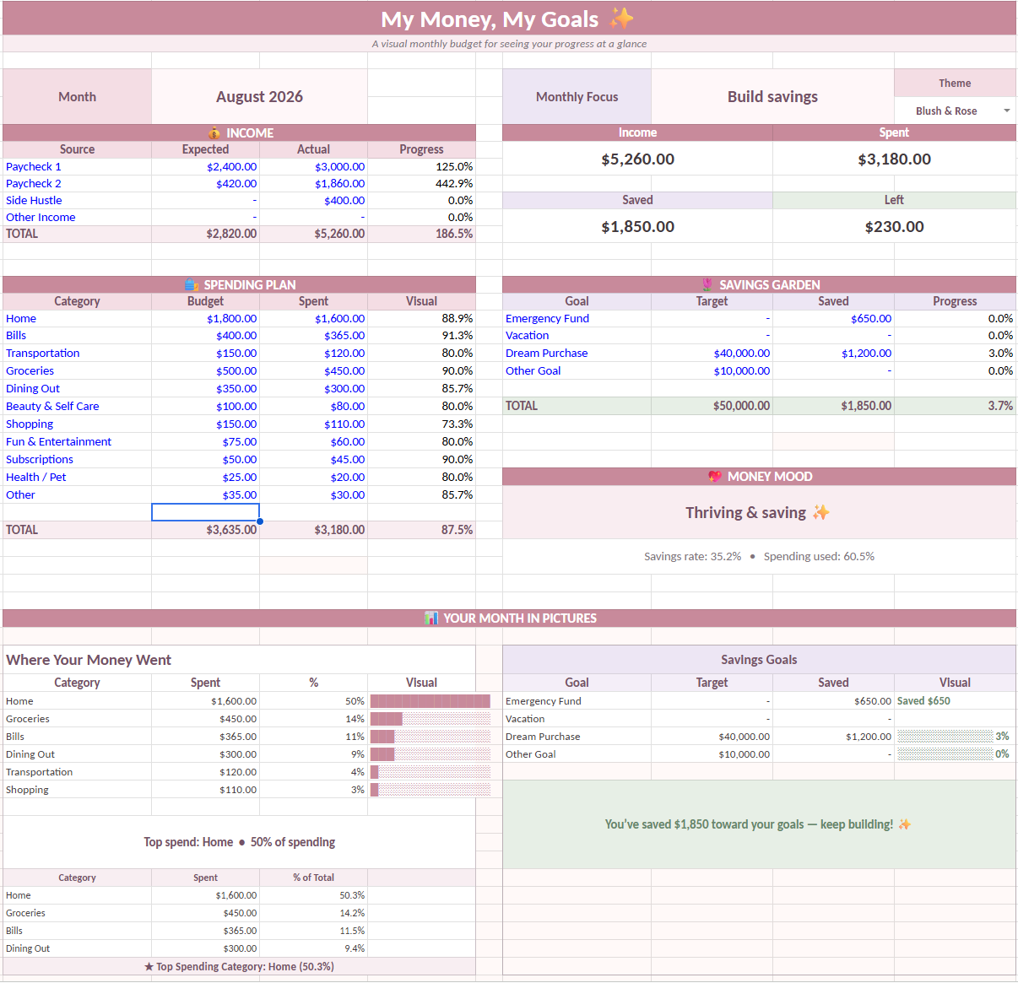Select the Income summary value $5,260.00
Viewport: 1018px width, 983px height.
point(637,159)
